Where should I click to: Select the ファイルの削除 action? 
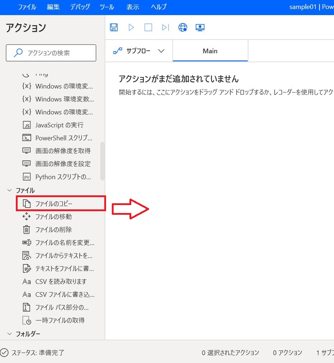(53, 230)
